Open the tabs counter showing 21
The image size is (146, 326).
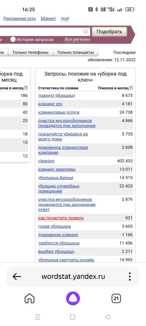[x=116, y=298]
